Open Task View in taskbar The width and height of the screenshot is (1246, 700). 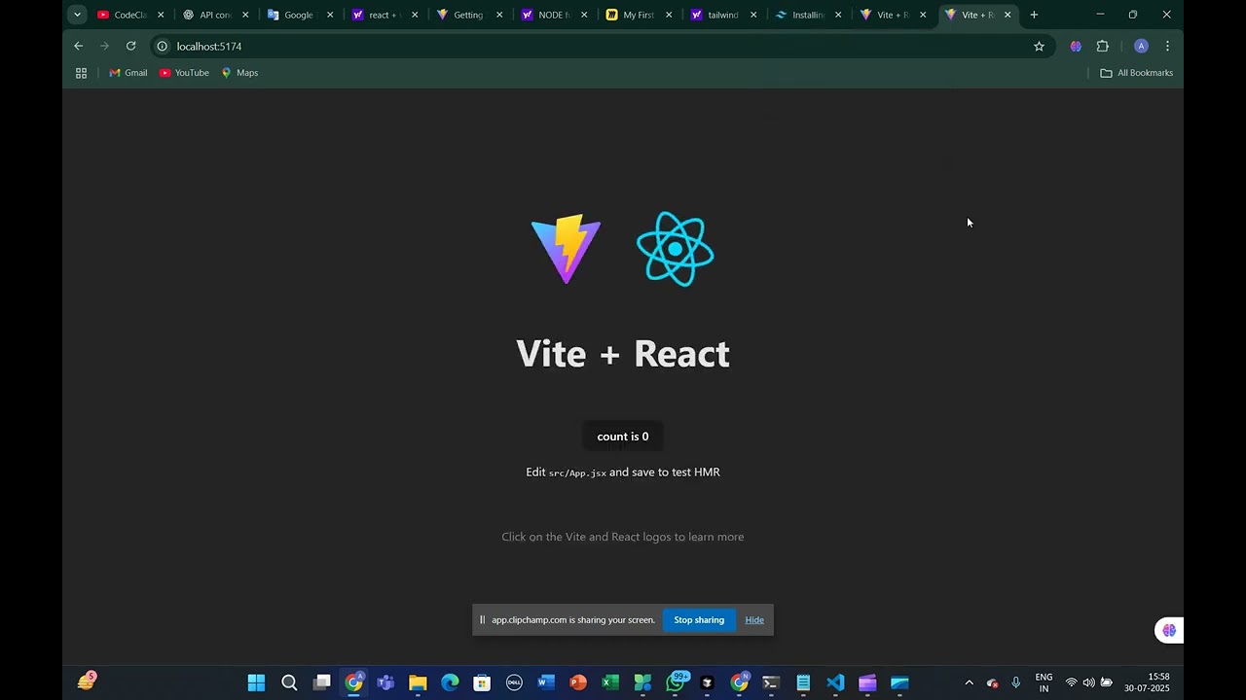(x=321, y=682)
